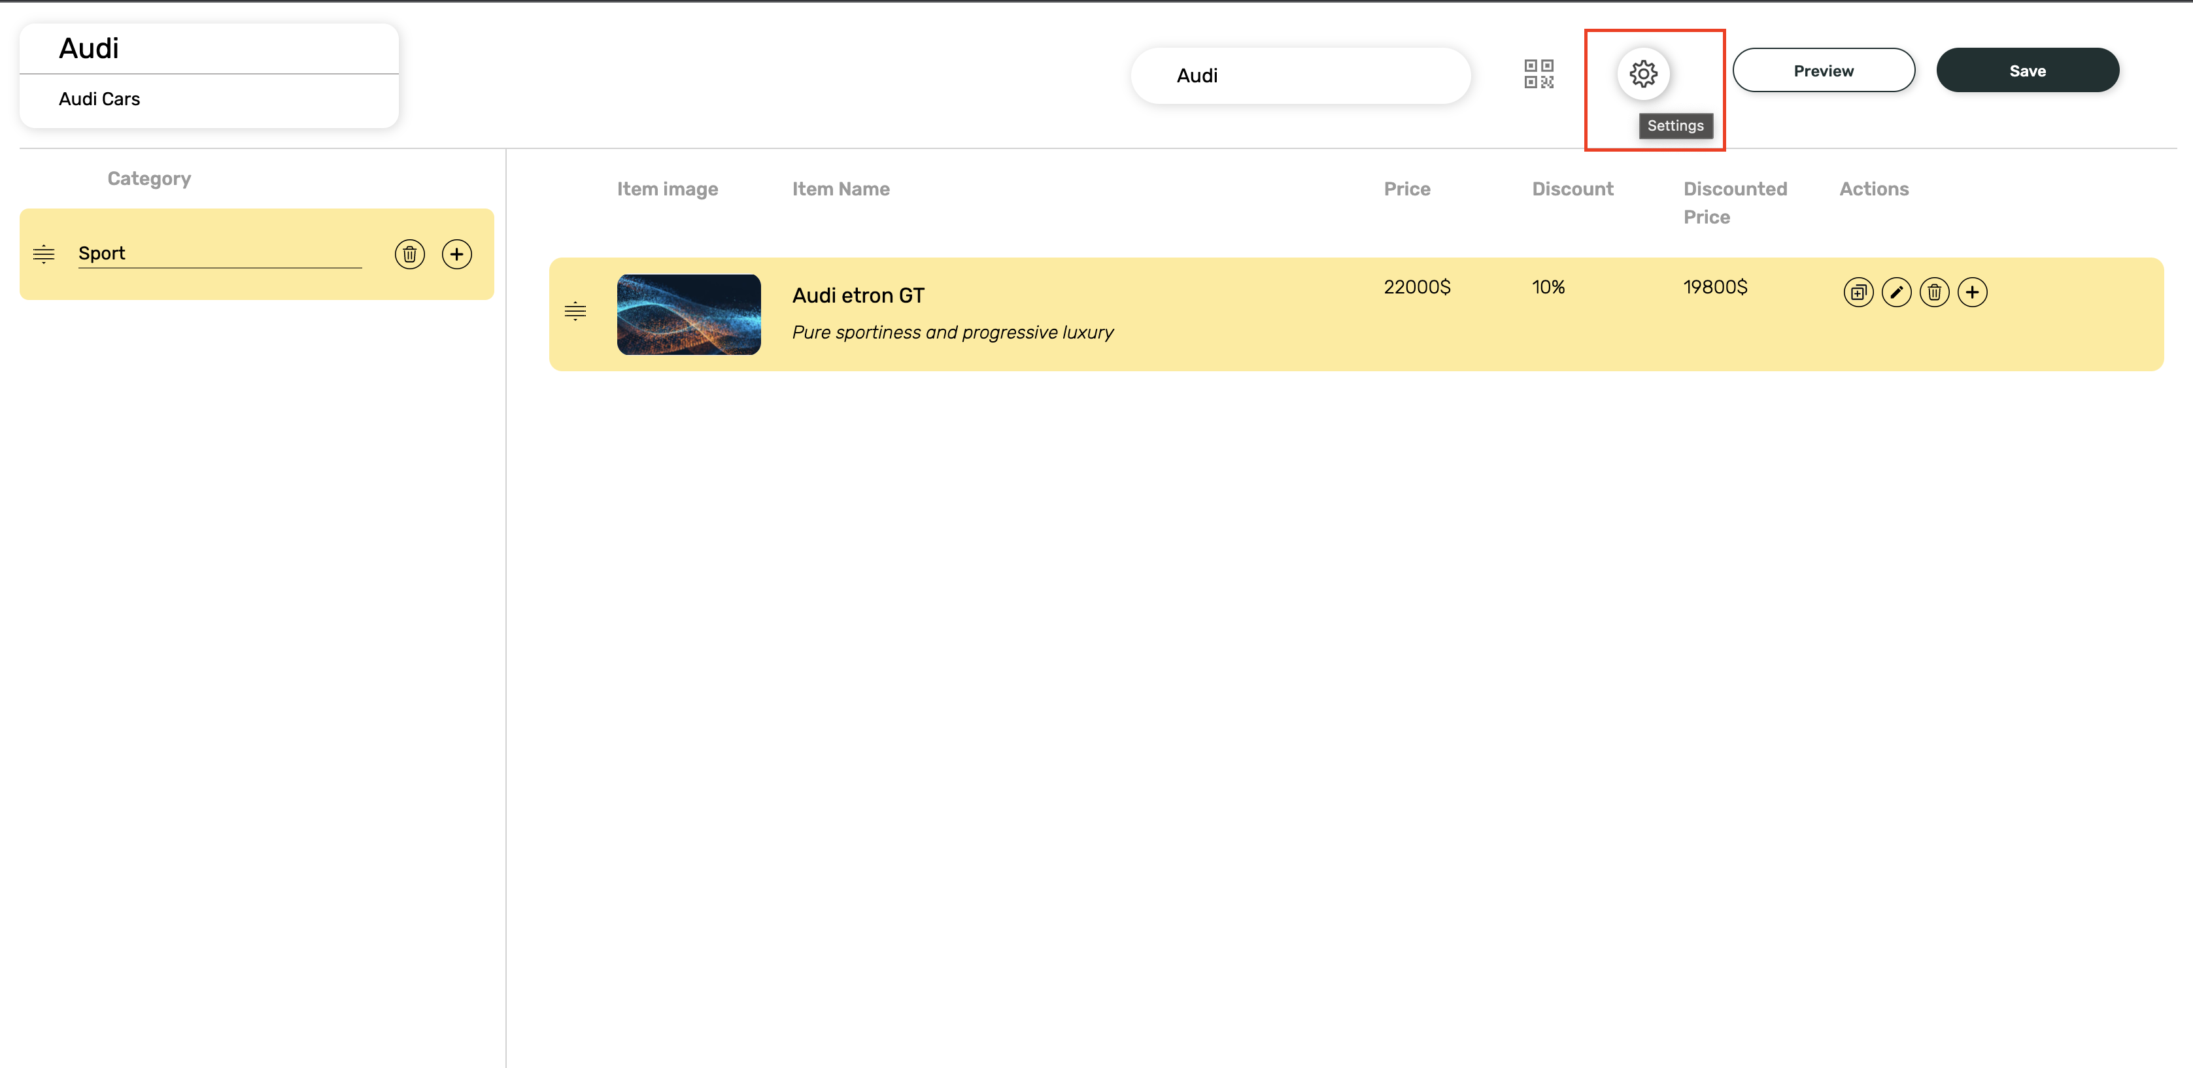Image resolution: width=2193 pixels, height=1068 pixels.
Task: Open the Settings gear icon
Action: tap(1643, 74)
